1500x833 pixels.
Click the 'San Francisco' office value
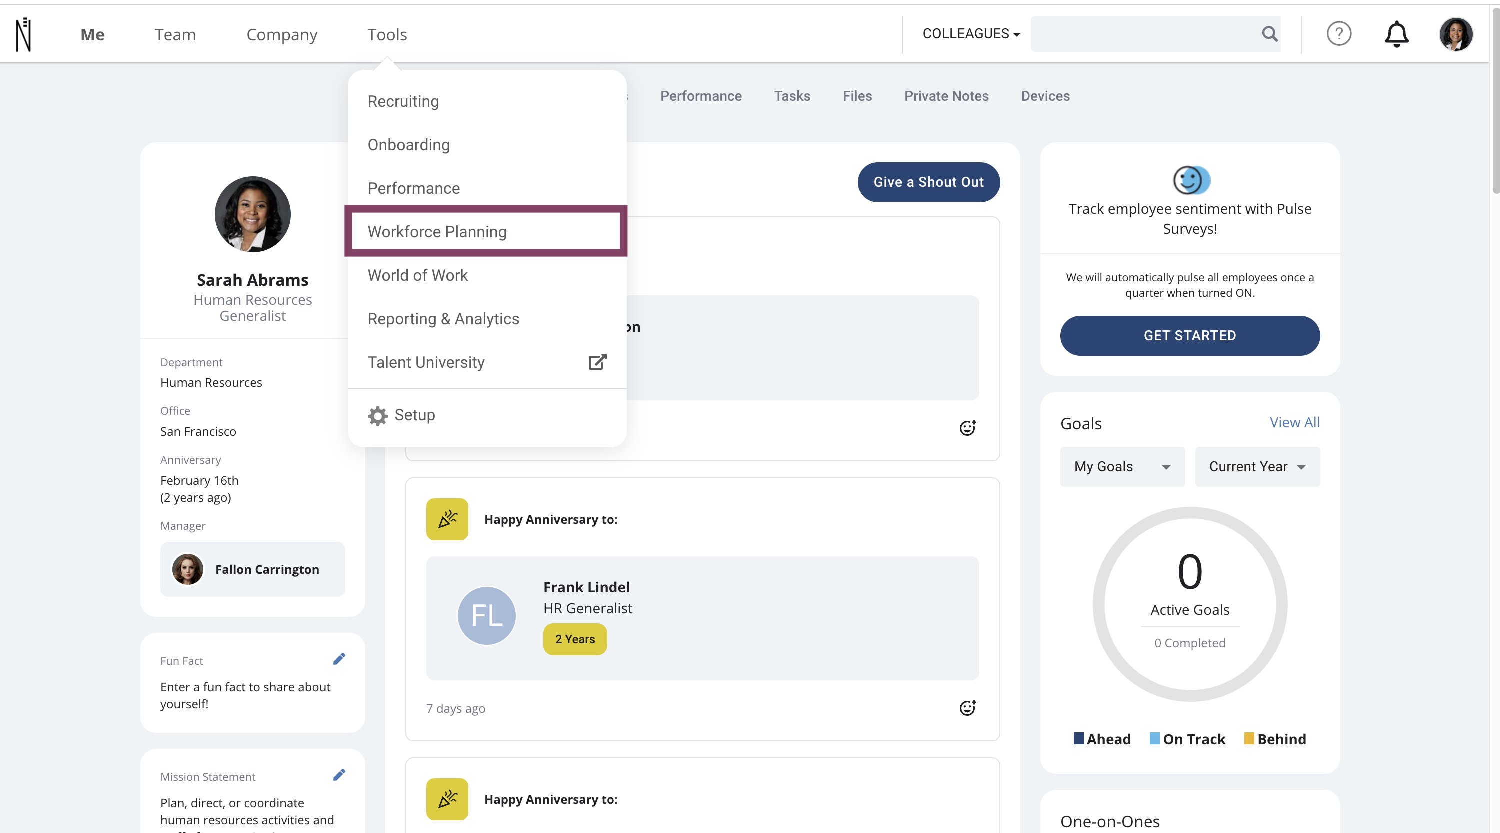pos(198,431)
